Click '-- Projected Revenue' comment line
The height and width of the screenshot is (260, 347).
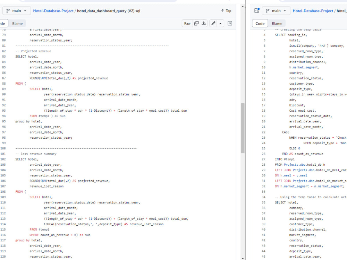coord(33,51)
